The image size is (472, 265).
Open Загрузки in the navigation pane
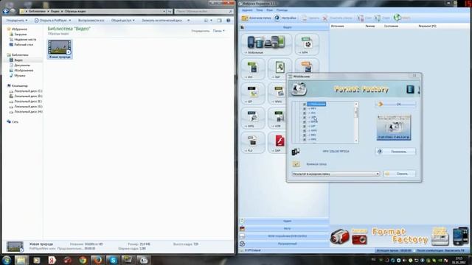tap(21, 35)
